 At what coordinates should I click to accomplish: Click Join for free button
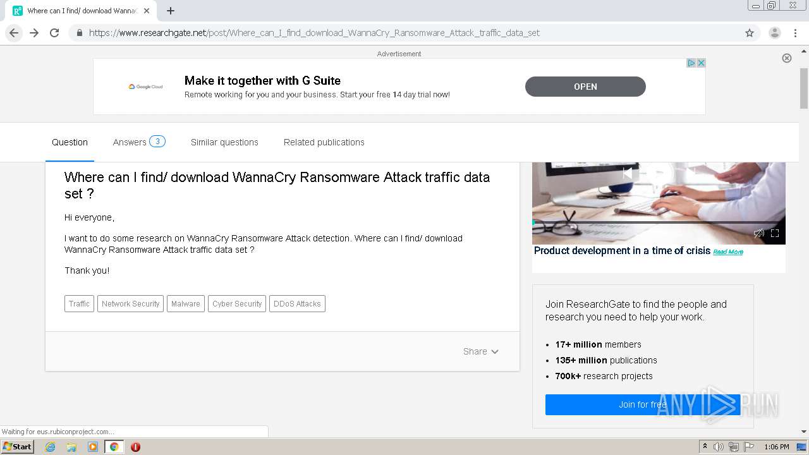point(643,404)
